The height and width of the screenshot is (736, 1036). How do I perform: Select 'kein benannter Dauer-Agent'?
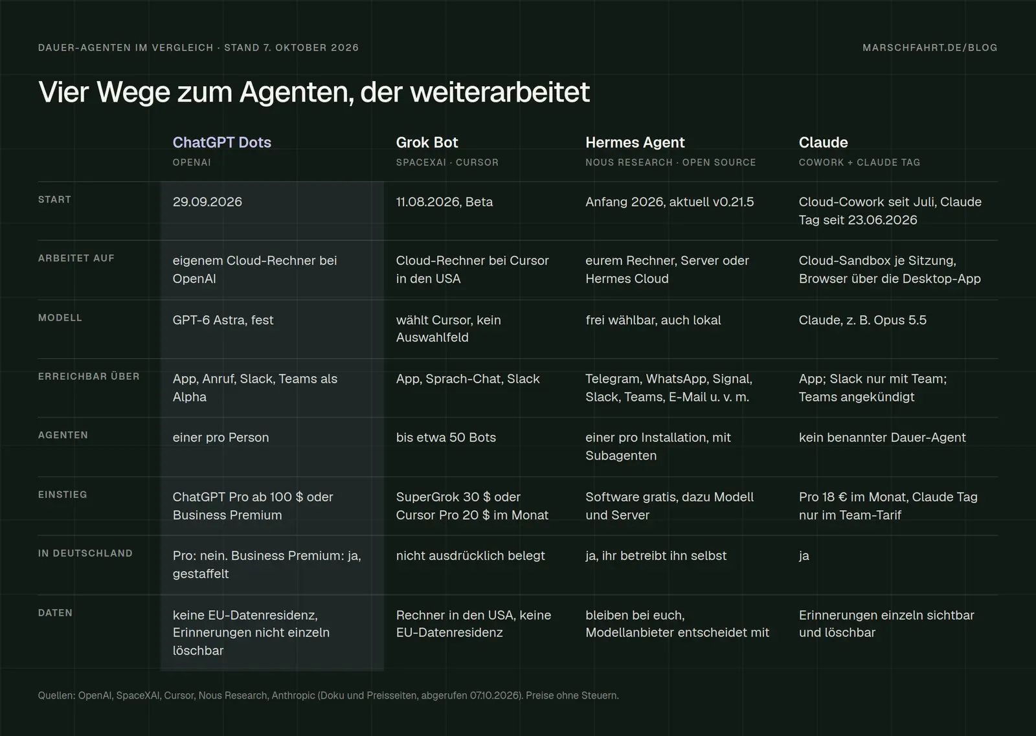(882, 438)
